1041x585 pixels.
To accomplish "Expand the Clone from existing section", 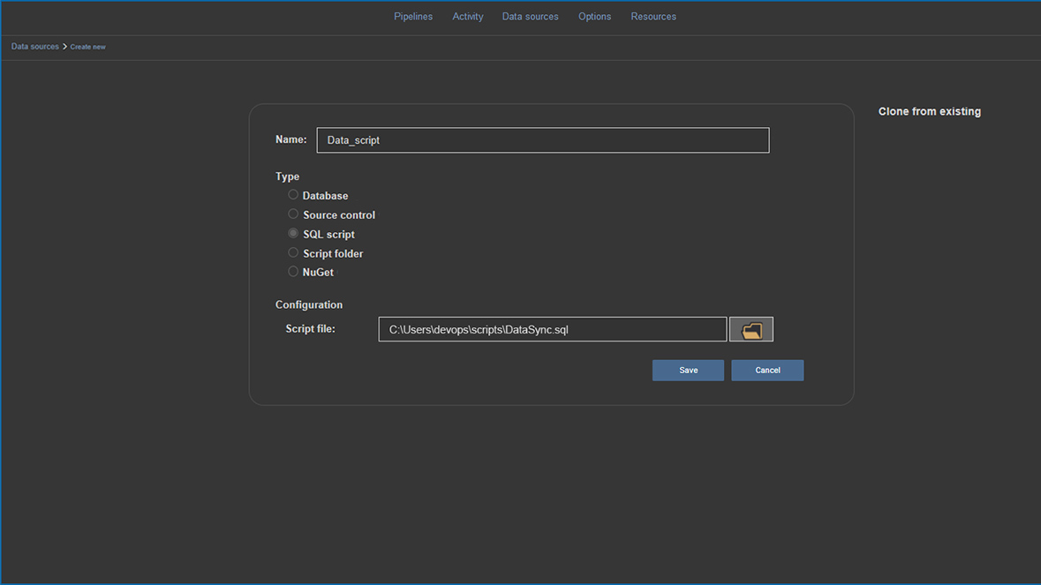I will [929, 111].
